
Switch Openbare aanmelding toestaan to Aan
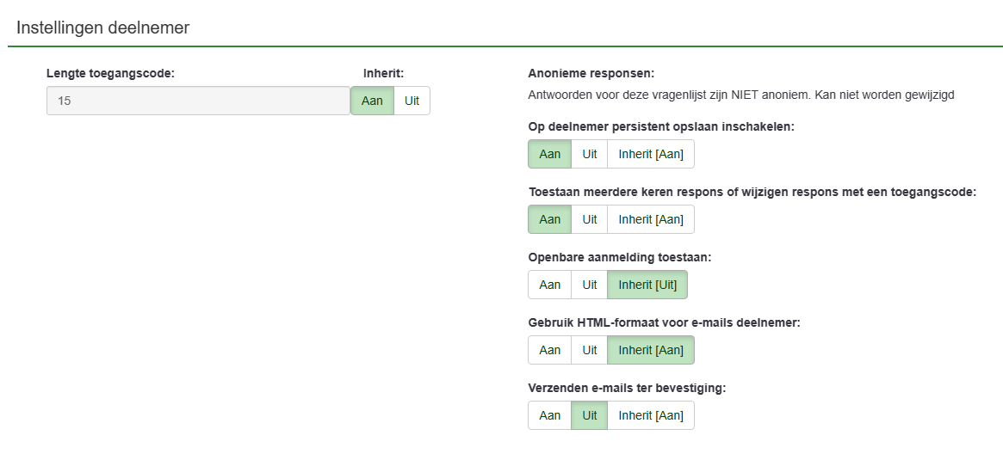pos(549,285)
